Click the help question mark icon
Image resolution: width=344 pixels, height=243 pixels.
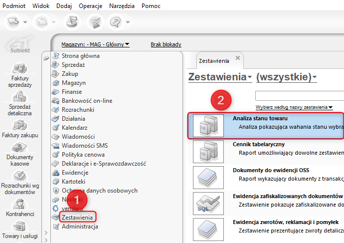coord(115,22)
